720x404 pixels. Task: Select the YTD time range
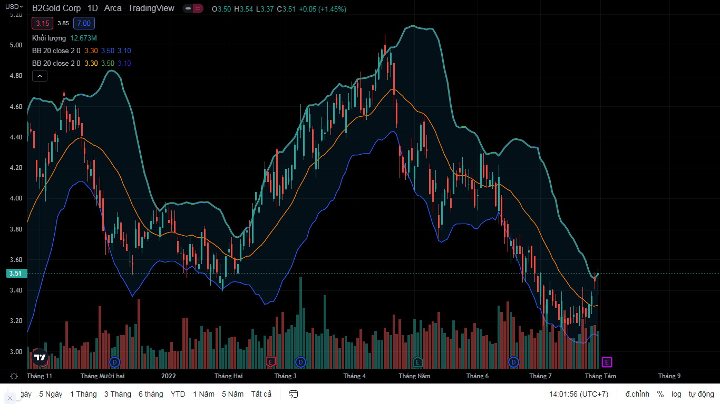coord(178,394)
